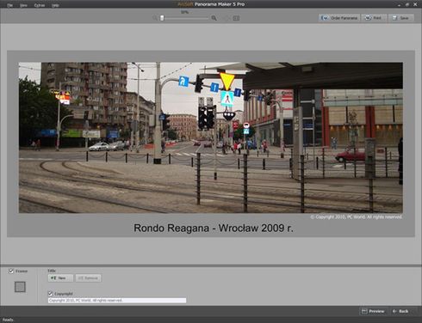This screenshot has height=323, width=422.
Task: Click the zoom slider handle
Action: tap(162, 18)
